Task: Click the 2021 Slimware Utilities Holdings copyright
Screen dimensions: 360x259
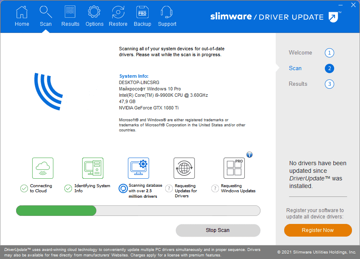Action: point(316,252)
